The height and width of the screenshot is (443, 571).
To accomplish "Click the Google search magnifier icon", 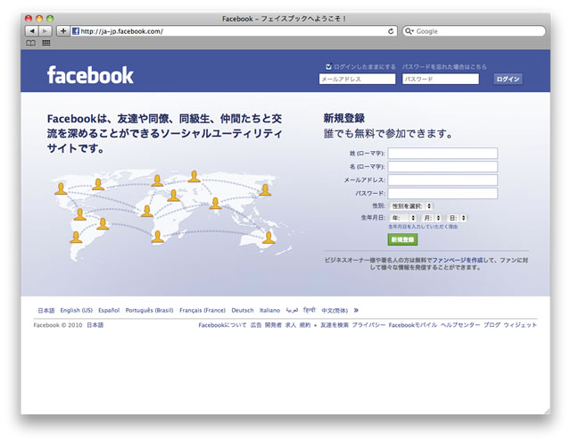I will [410, 31].
